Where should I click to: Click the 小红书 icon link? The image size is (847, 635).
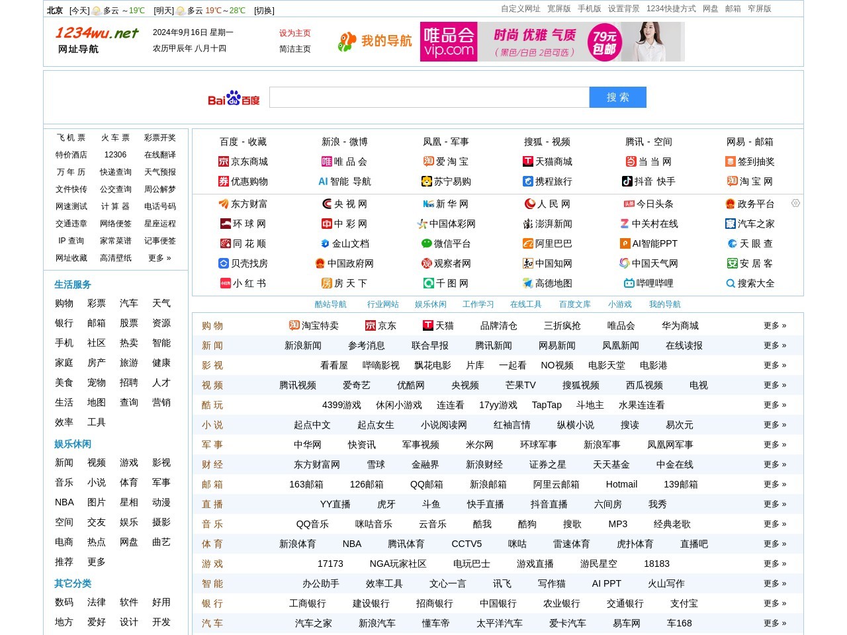click(225, 283)
